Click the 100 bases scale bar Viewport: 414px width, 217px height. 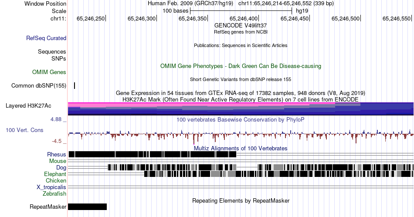pos(241,11)
